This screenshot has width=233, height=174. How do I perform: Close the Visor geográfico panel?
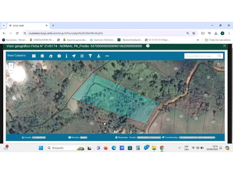point(224,46)
